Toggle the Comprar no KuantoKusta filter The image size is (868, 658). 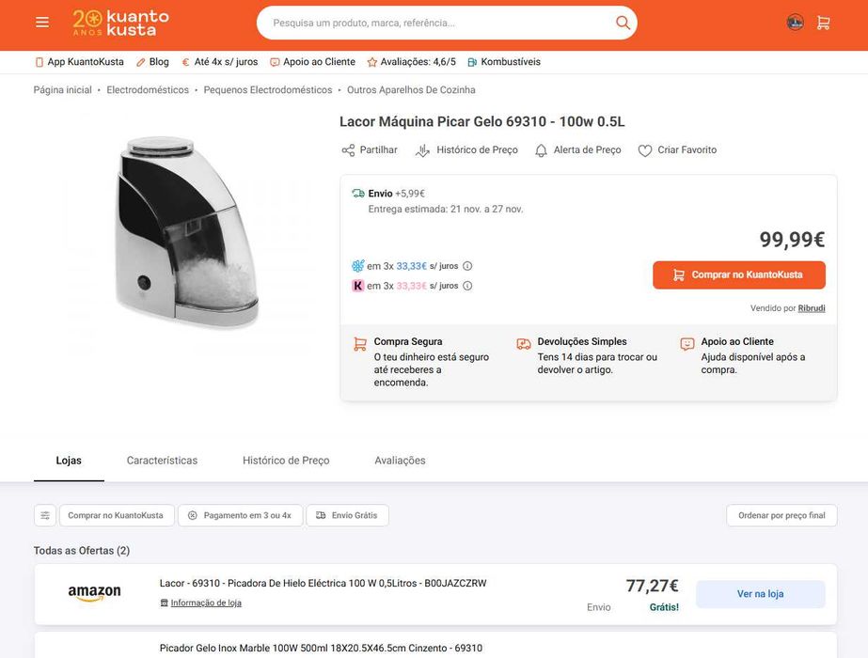pos(116,515)
